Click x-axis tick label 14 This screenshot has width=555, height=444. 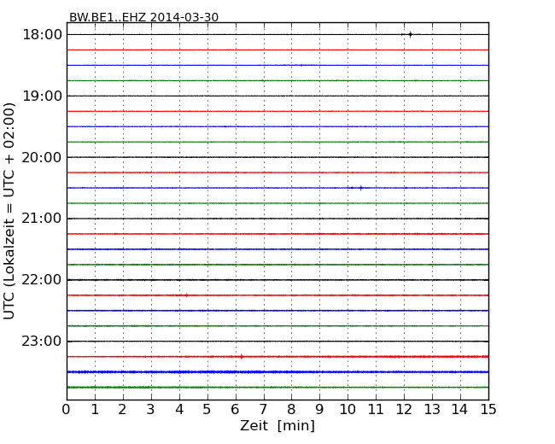[x=459, y=409]
